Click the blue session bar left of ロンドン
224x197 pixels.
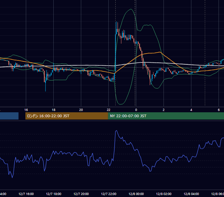point(9,116)
